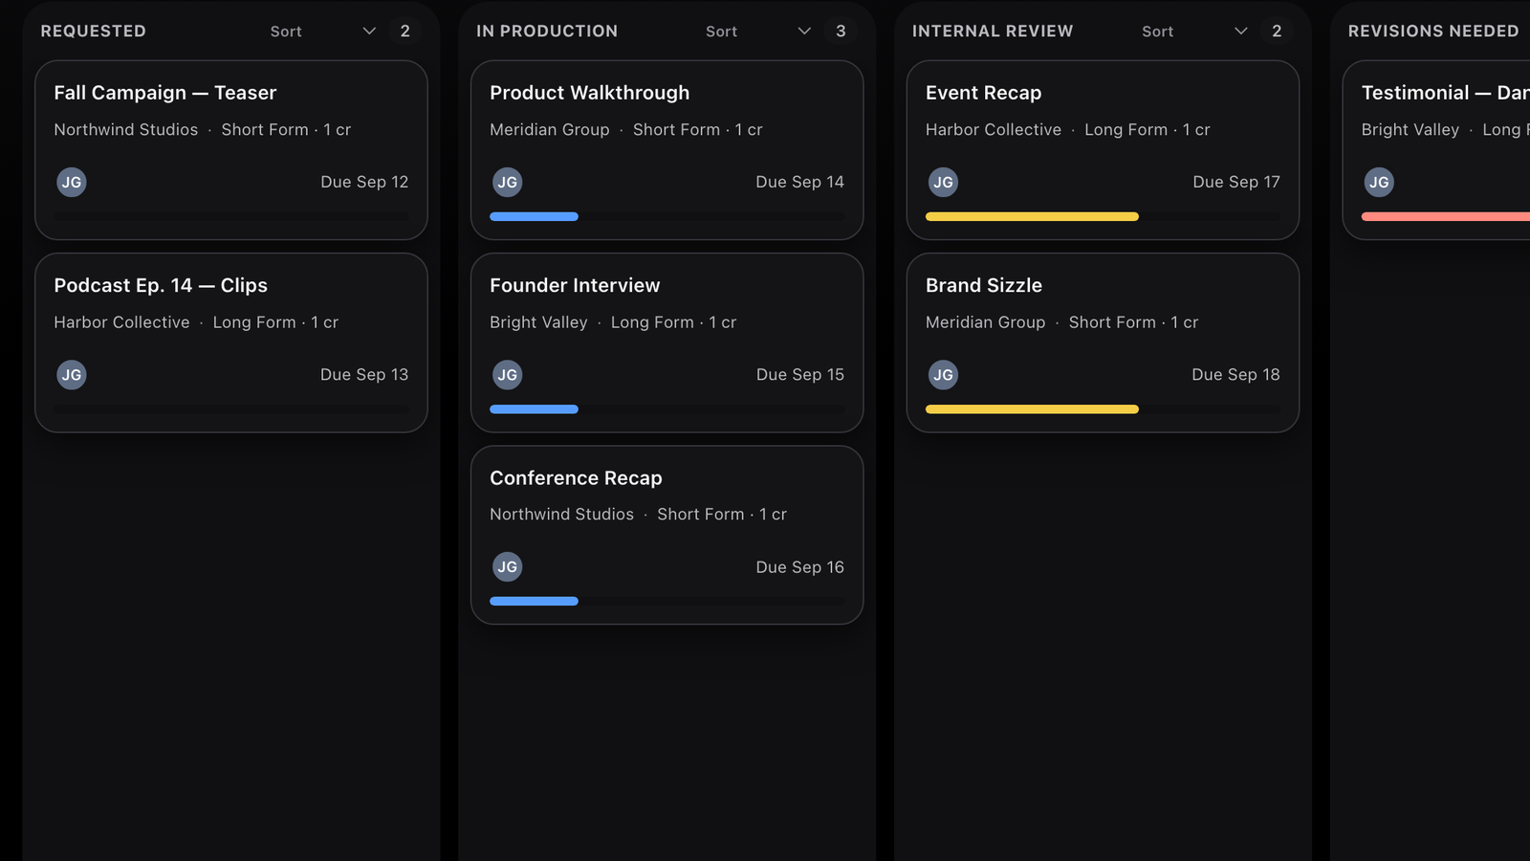This screenshot has height=861, width=1530.
Task: Click Due Sep 13 on Podcast card
Action: click(x=364, y=375)
